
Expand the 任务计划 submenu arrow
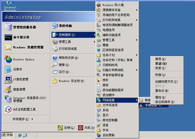click(x=137, y=55)
